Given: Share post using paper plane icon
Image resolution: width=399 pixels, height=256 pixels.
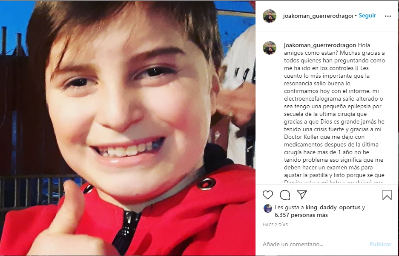Looking at the screenshot, I should (302, 194).
